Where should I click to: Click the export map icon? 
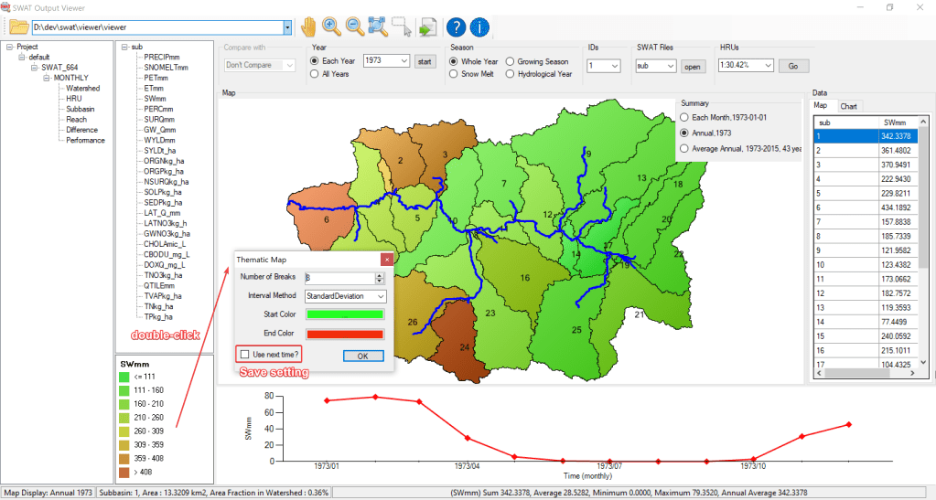427,27
